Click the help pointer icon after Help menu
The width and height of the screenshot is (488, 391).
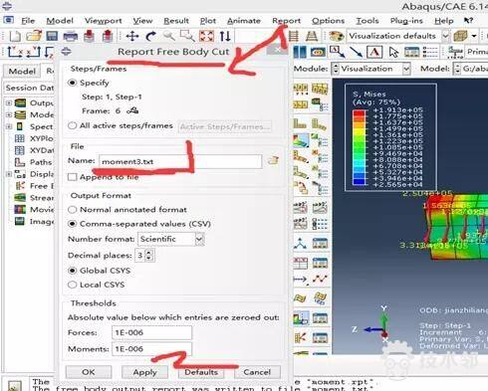(468, 21)
